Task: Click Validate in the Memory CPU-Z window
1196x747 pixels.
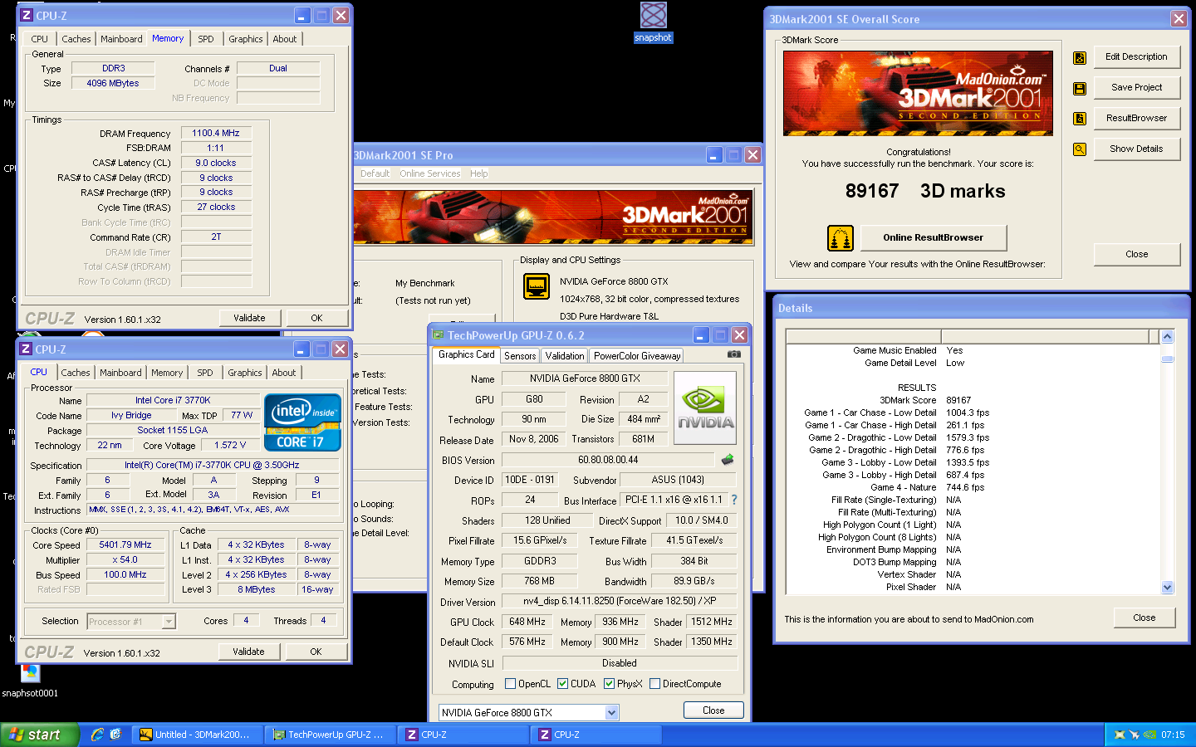Action: point(249,318)
